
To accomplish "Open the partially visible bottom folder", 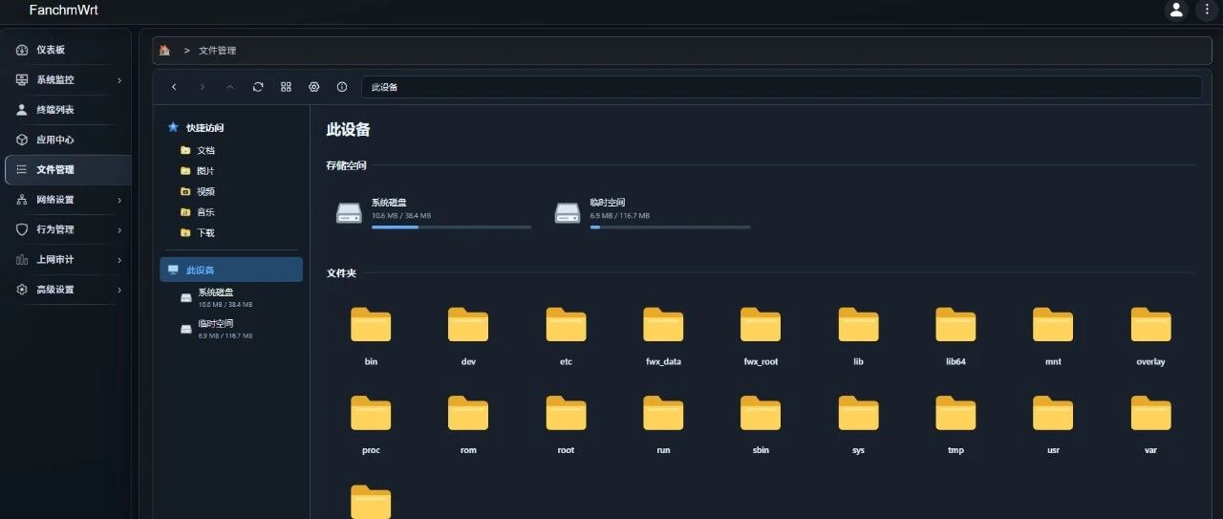I will [371, 503].
